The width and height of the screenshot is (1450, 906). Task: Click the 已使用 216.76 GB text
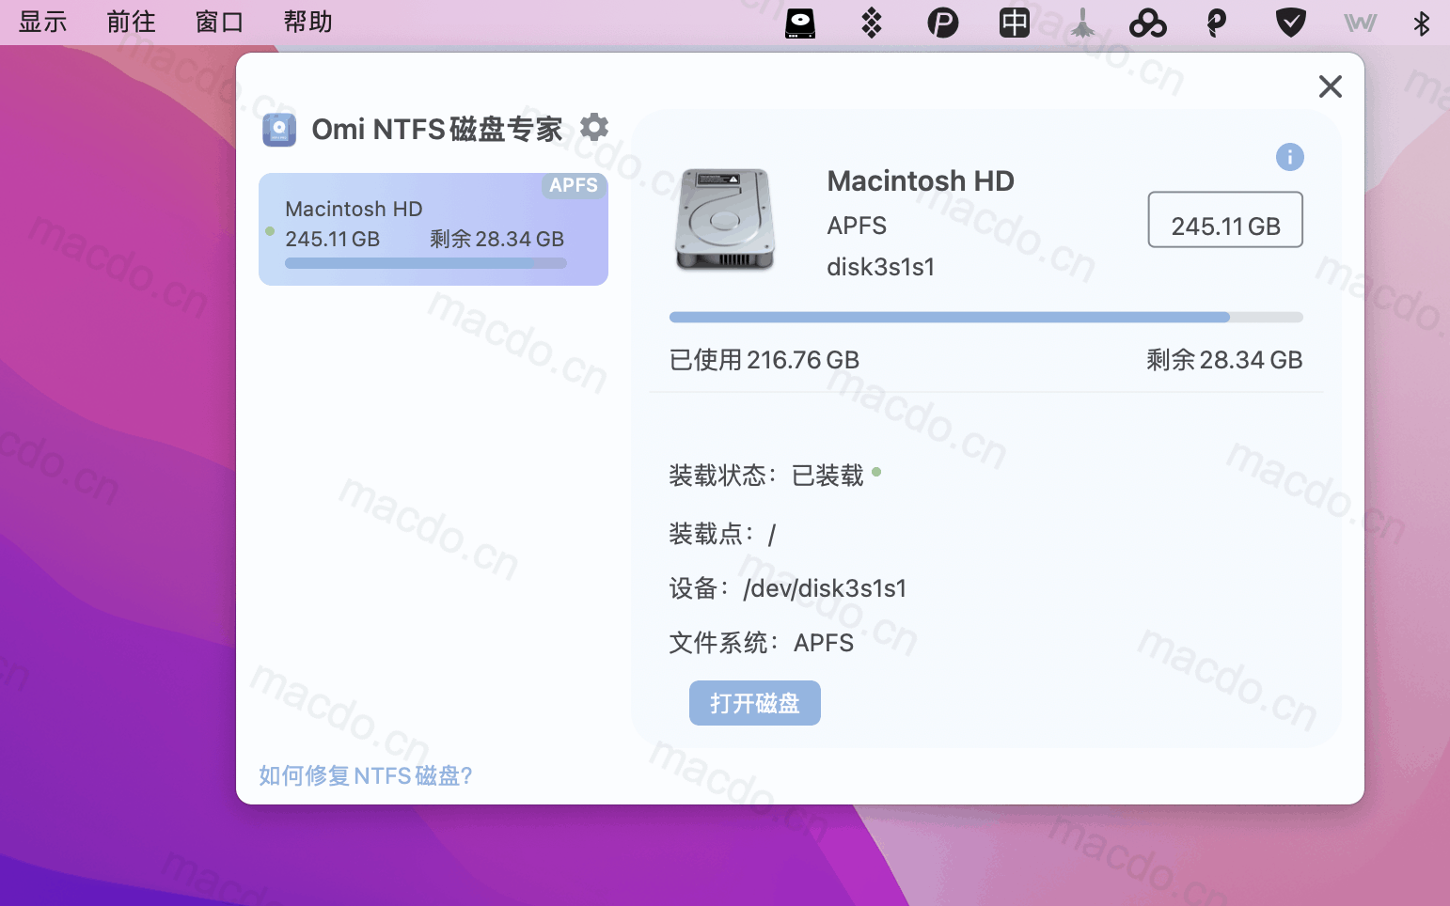(x=764, y=360)
